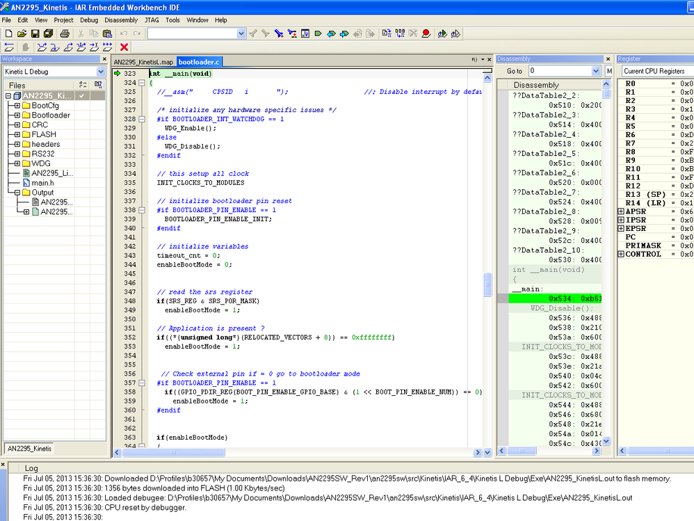Click the Save All toolbar icon
Image resolution: width=694 pixels, height=521 pixels.
(x=48, y=33)
